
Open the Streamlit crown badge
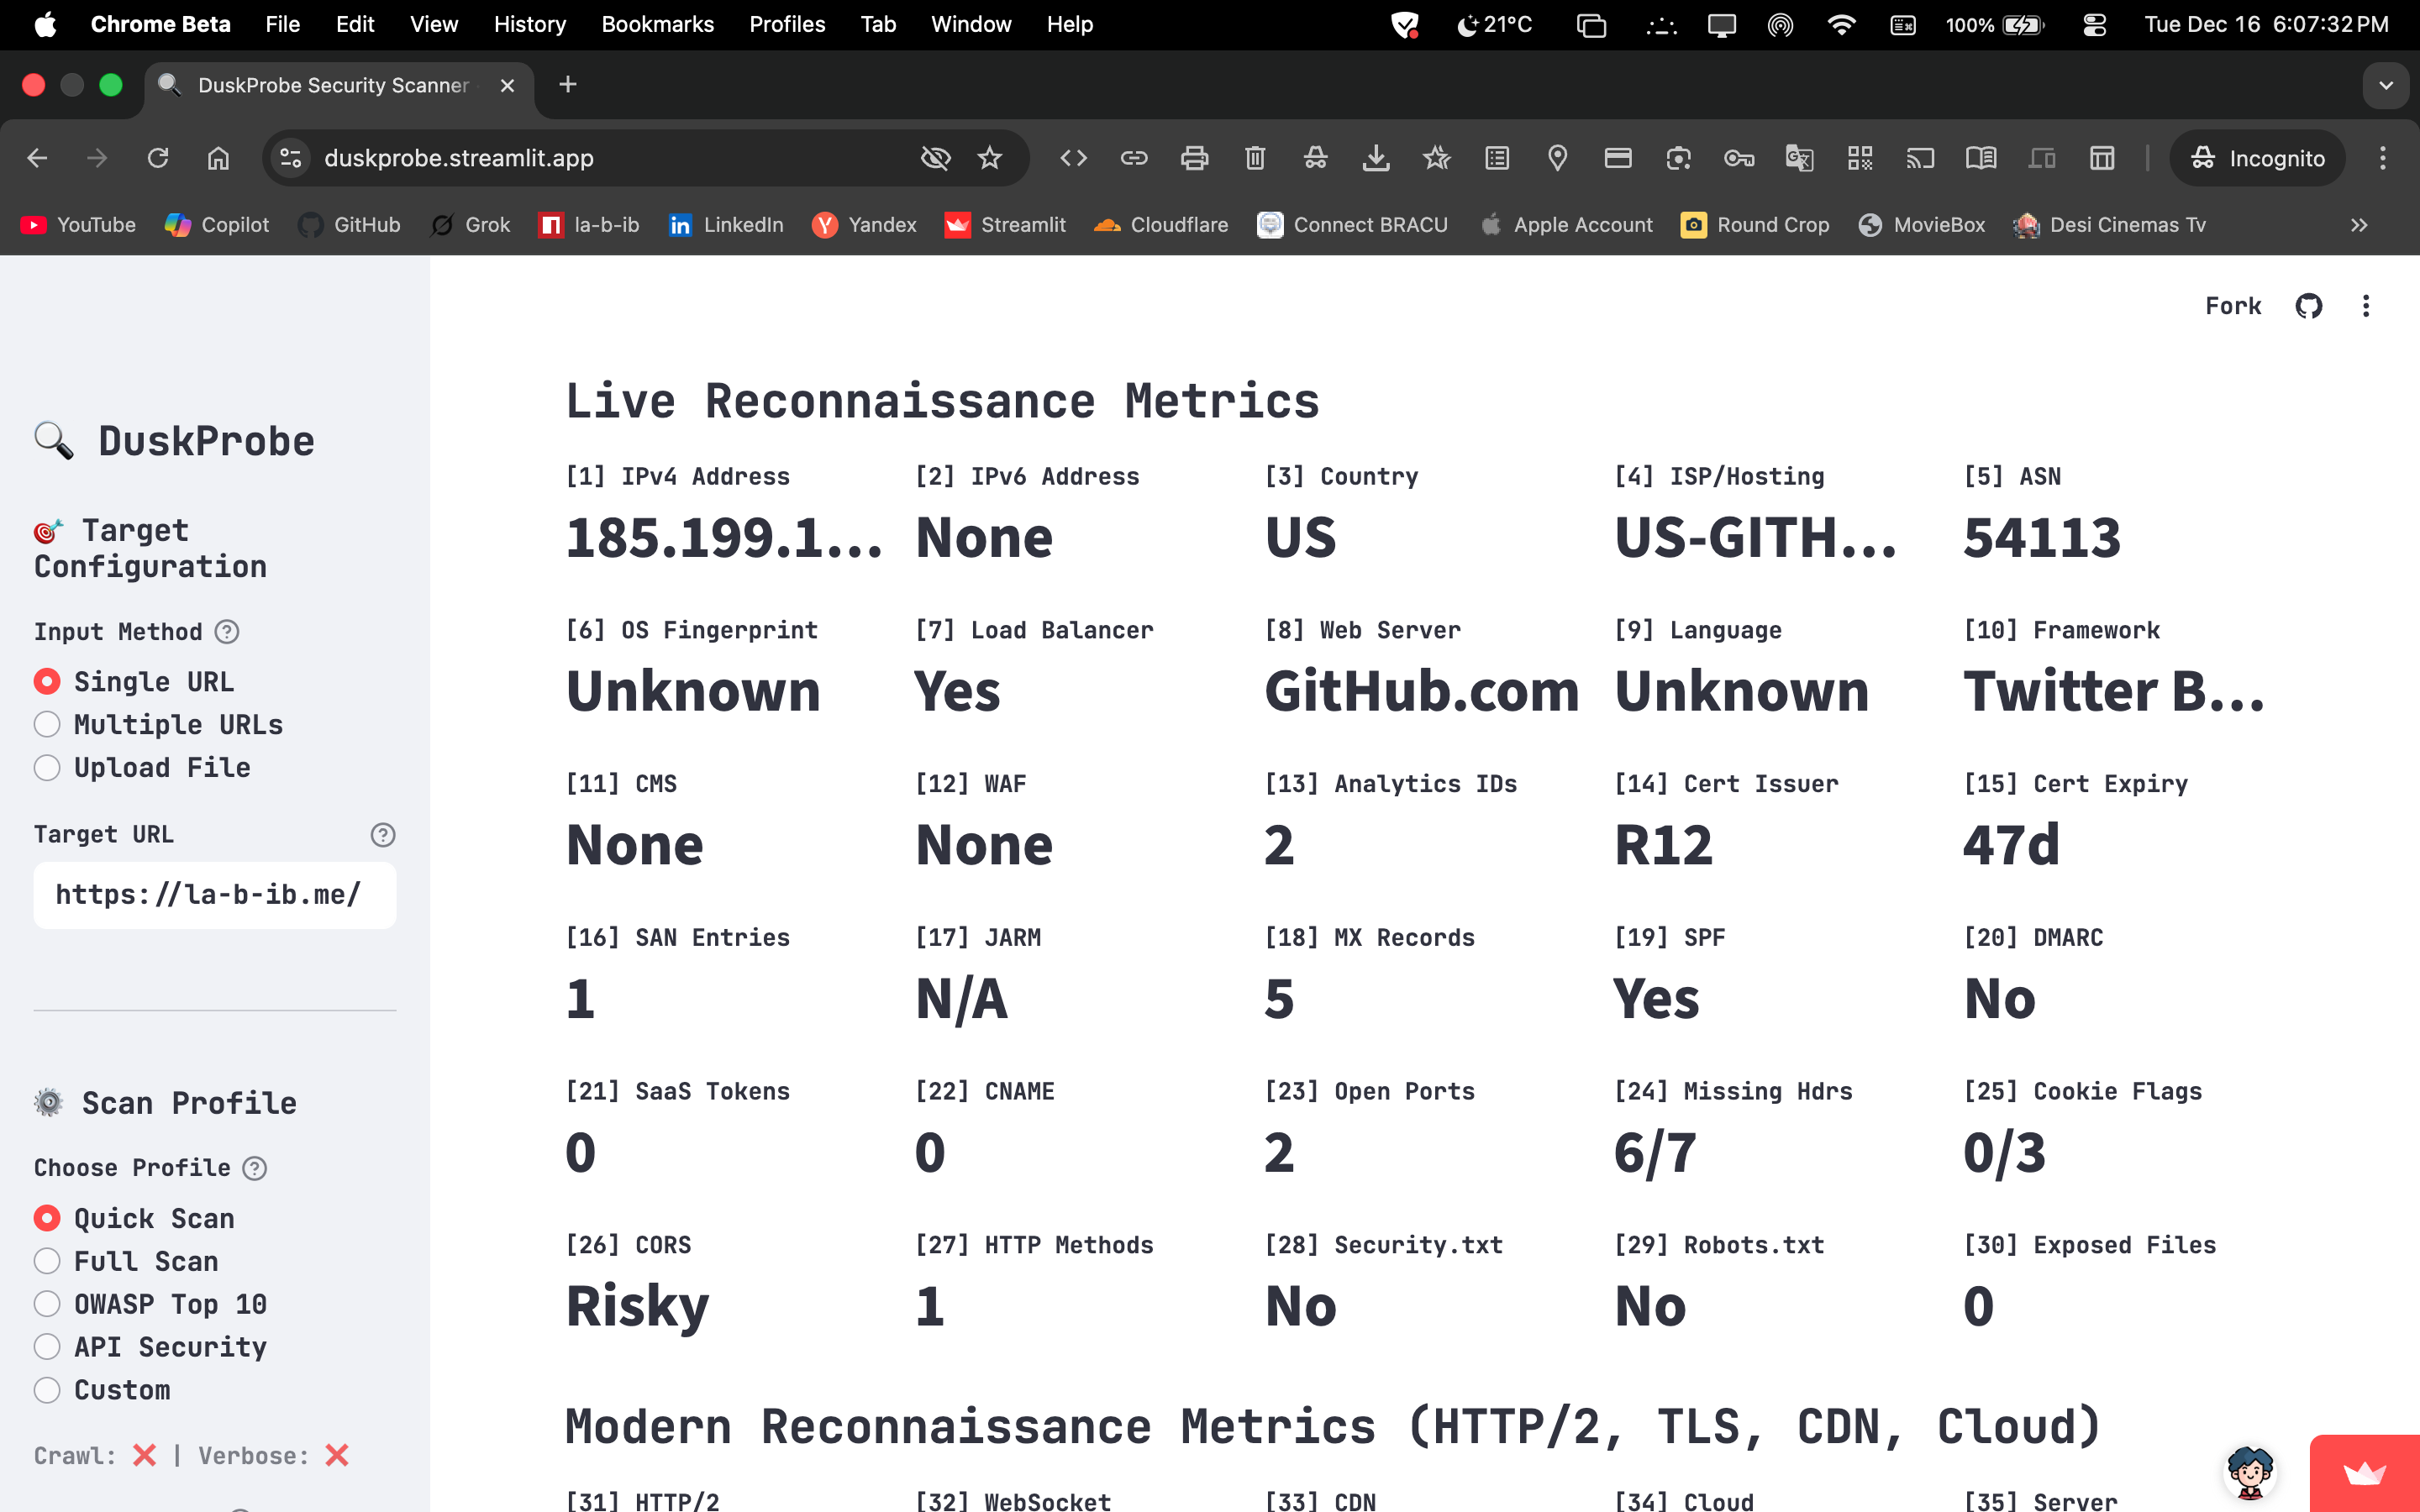pyautogui.click(x=2364, y=1473)
